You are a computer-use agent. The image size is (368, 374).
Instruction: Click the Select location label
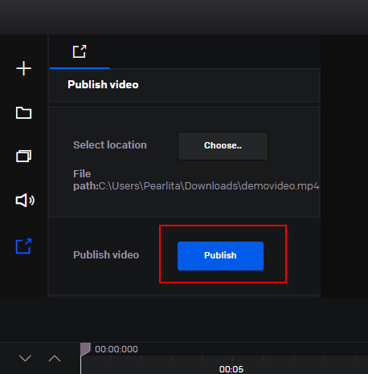pos(110,145)
